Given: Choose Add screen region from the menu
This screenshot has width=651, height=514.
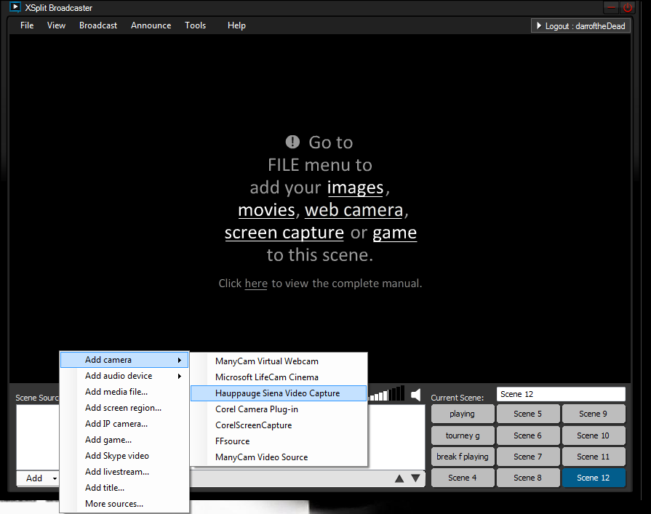Looking at the screenshot, I should (x=124, y=408).
